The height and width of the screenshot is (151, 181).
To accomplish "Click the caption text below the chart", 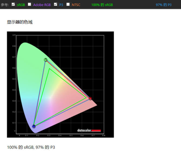I will (x=31, y=147).
